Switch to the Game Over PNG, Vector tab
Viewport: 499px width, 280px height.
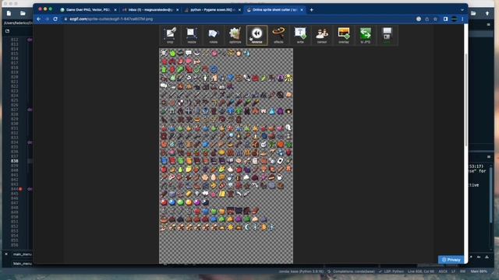coord(88,10)
